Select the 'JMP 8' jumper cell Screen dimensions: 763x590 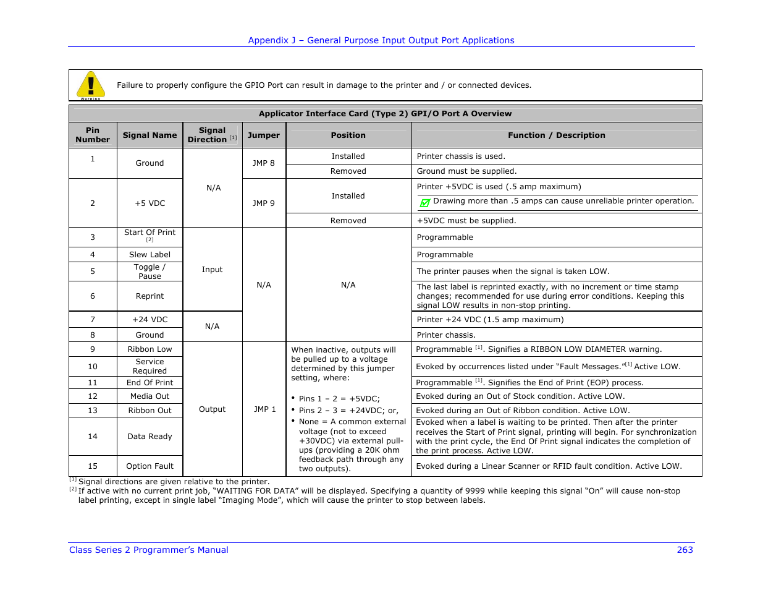[264, 163]
